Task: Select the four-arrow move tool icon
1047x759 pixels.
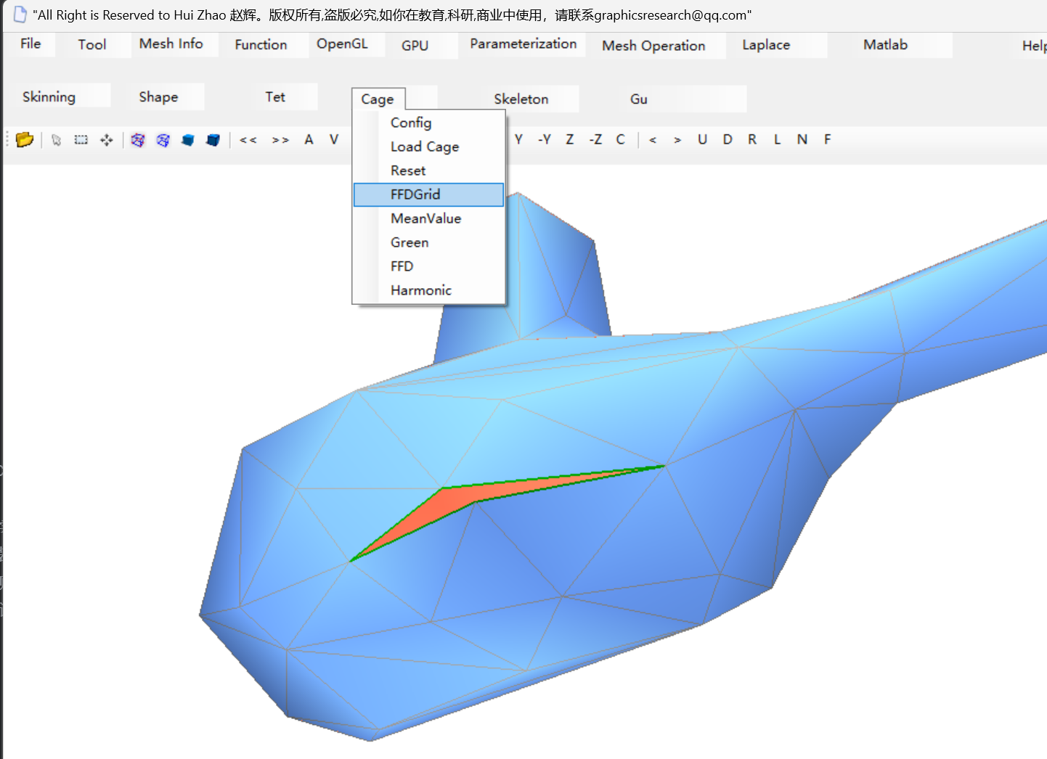Action: coord(107,140)
